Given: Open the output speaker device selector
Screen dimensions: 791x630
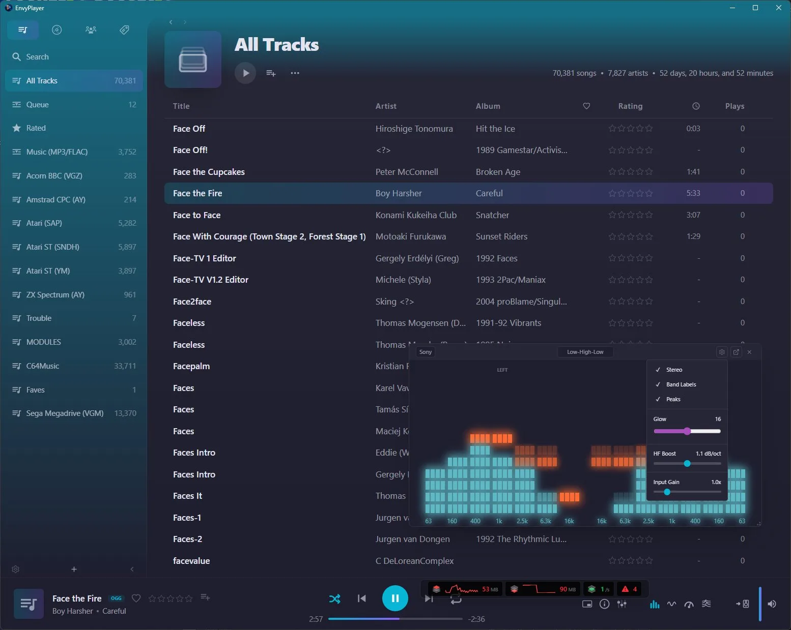Looking at the screenshot, I should click(743, 604).
